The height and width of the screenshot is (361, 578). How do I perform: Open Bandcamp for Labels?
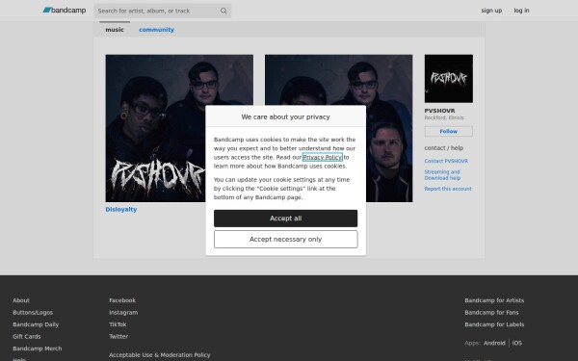(494, 324)
